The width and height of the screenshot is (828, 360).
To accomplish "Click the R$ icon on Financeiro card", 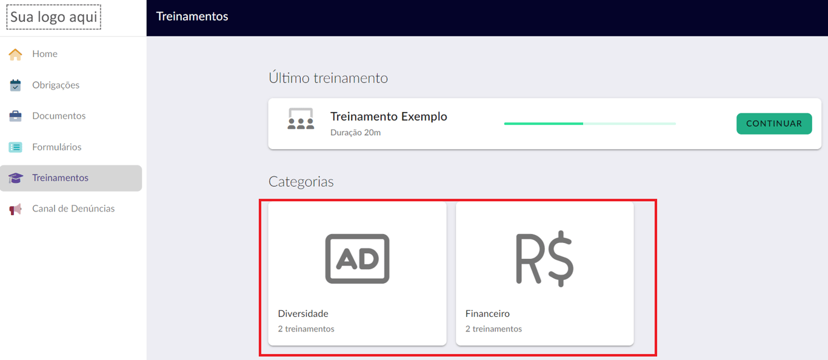I will (x=544, y=258).
